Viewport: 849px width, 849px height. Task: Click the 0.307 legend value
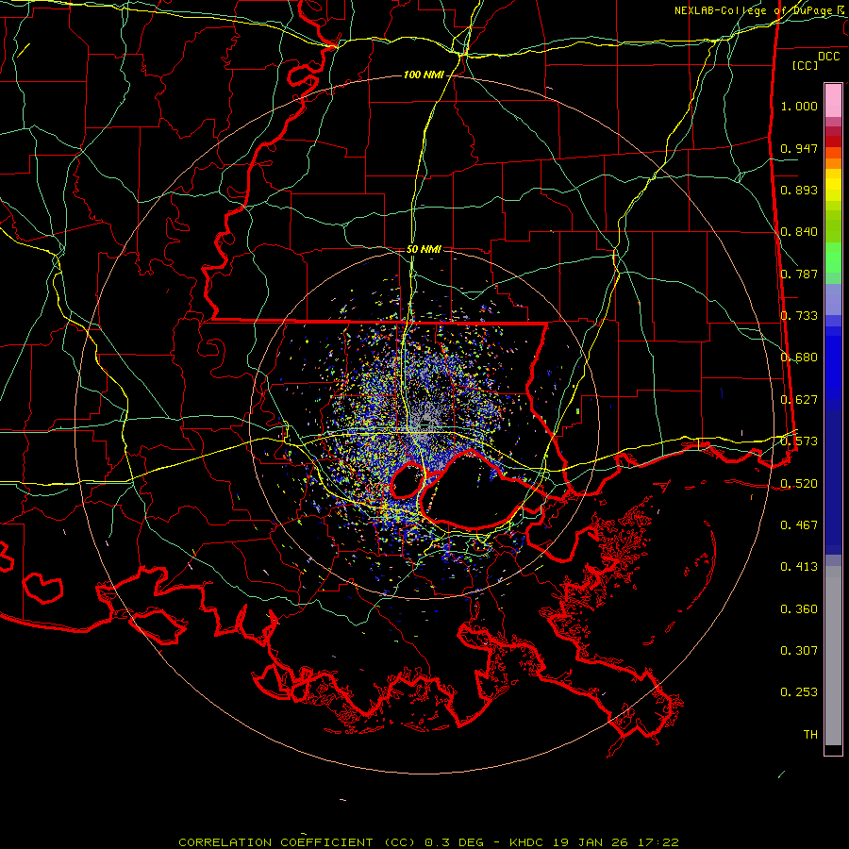(799, 651)
